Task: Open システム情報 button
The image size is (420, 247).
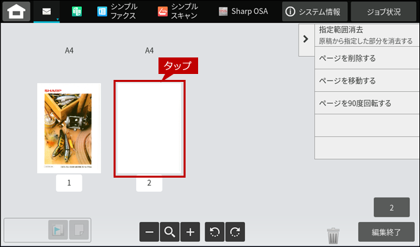Action: [x=315, y=11]
